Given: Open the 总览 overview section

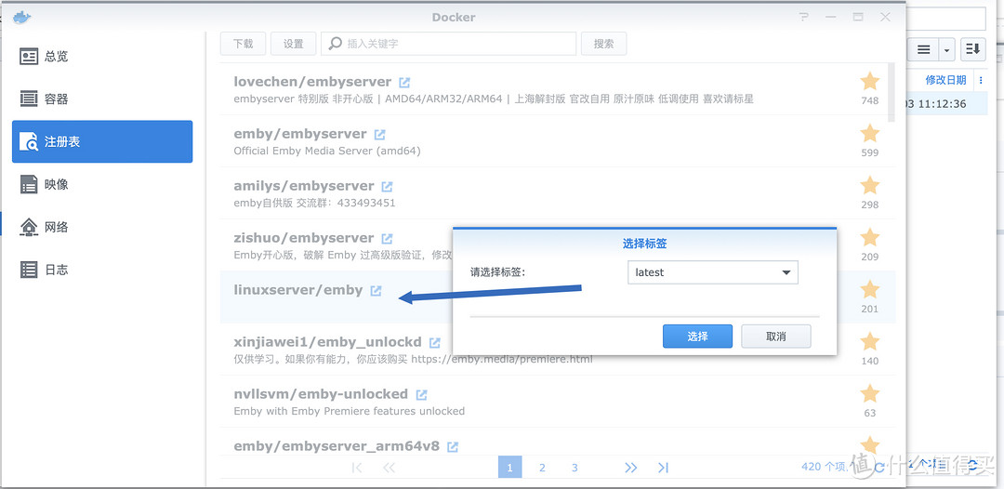Looking at the screenshot, I should tap(102, 57).
